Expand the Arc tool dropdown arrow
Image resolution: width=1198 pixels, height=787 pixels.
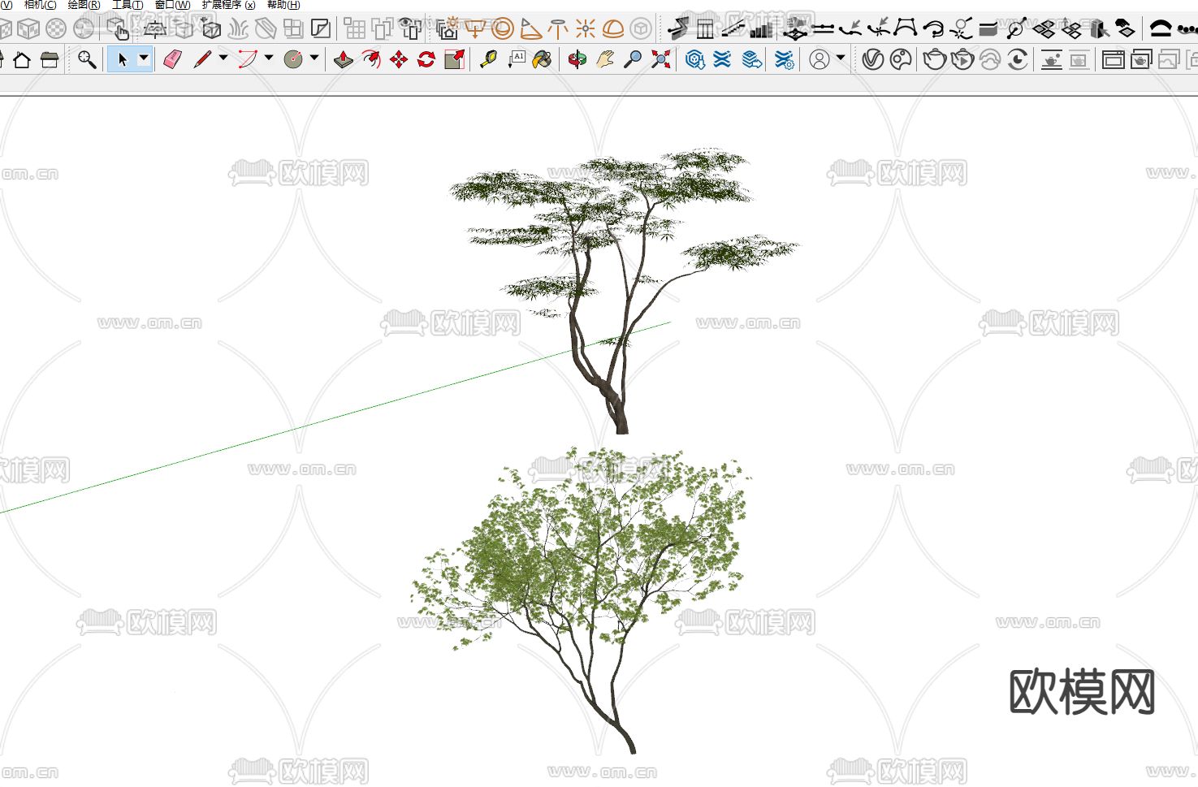point(269,58)
